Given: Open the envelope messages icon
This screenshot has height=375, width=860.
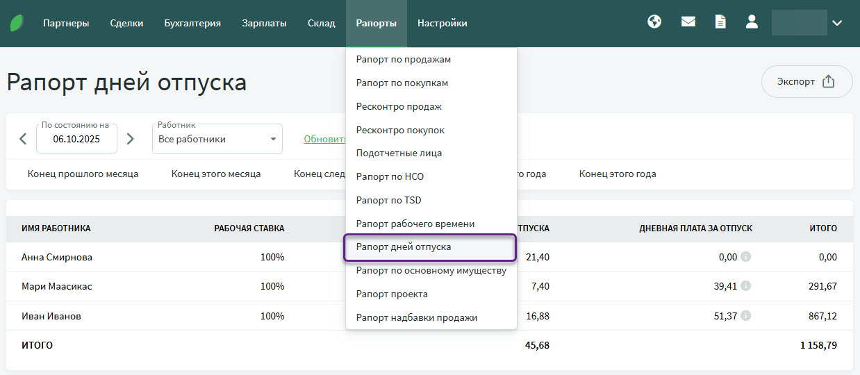Looking at the screenshot, I should 688,22.
